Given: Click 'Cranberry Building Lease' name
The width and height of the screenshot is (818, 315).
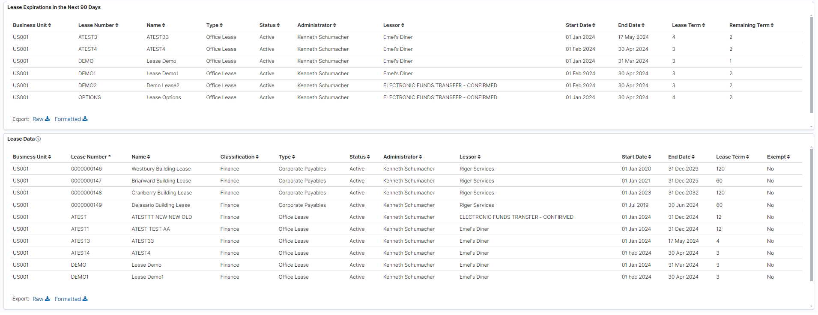Looking at the screenshot, I should [x=161, y=193].
